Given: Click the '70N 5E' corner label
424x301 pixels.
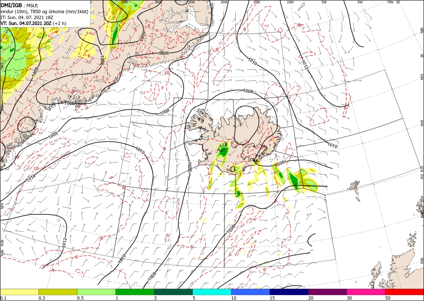Looking at the screenshot, I should [x=393, y=2].
